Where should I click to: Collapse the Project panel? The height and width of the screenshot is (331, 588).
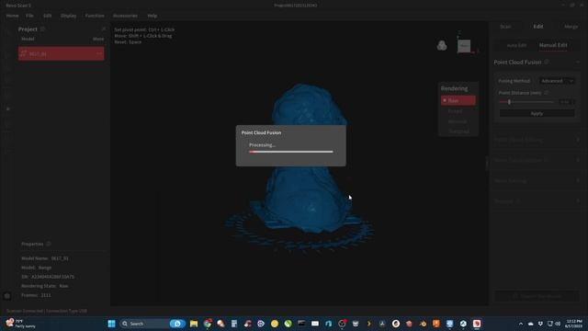point(104,29)
